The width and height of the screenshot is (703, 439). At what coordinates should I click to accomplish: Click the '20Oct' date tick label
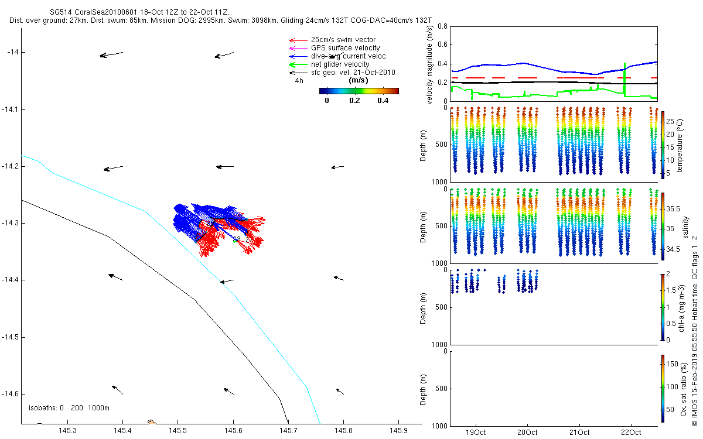click(x=527, y=433)
